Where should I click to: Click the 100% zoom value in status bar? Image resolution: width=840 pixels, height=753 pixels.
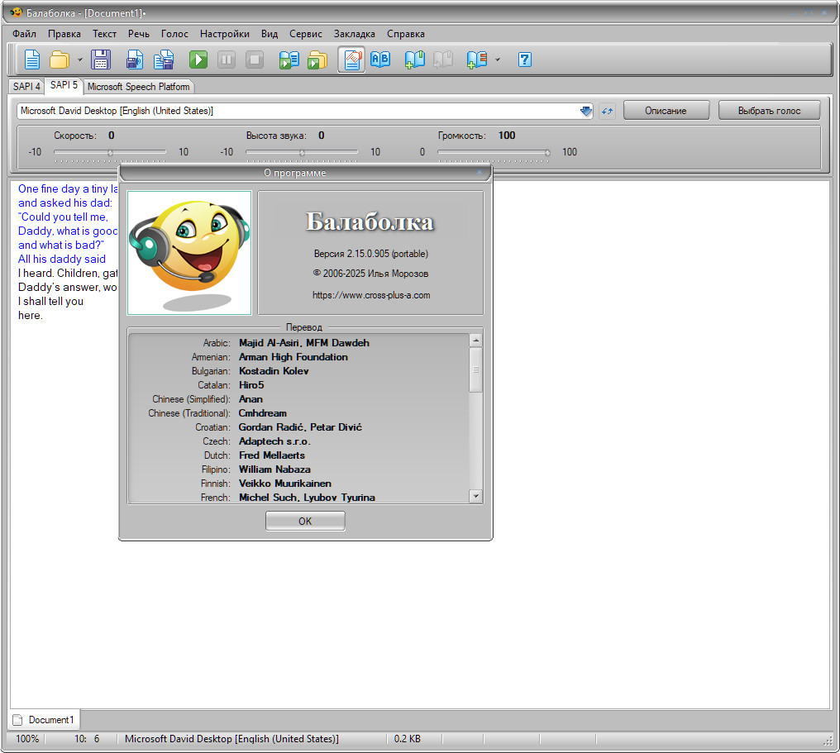27,739
